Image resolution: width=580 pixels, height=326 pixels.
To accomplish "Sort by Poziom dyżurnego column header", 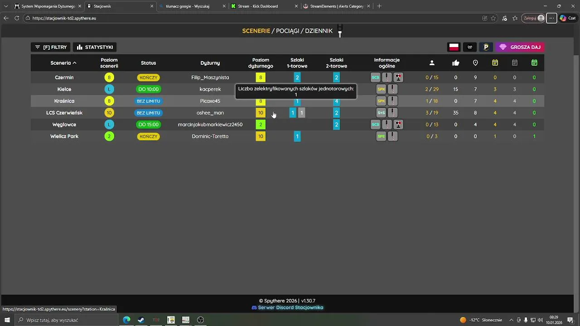I will tap(261, 63).
